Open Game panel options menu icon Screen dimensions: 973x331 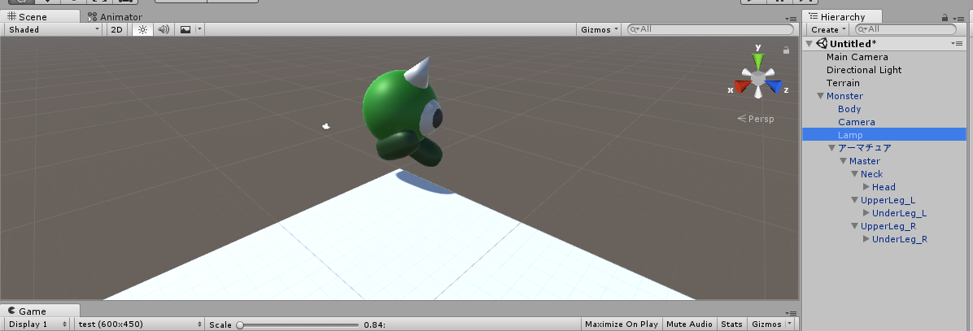[x=791, y=313]
